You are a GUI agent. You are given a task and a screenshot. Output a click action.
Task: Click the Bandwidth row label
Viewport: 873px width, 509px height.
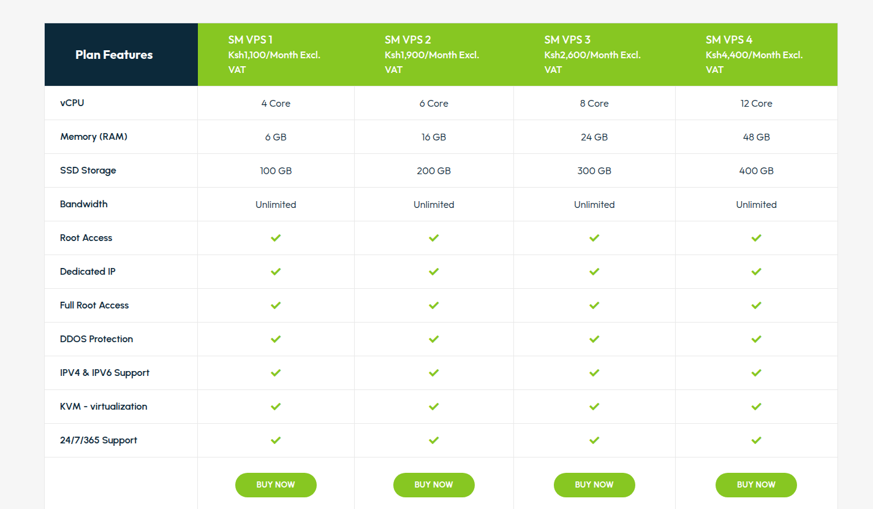(84, 204)
